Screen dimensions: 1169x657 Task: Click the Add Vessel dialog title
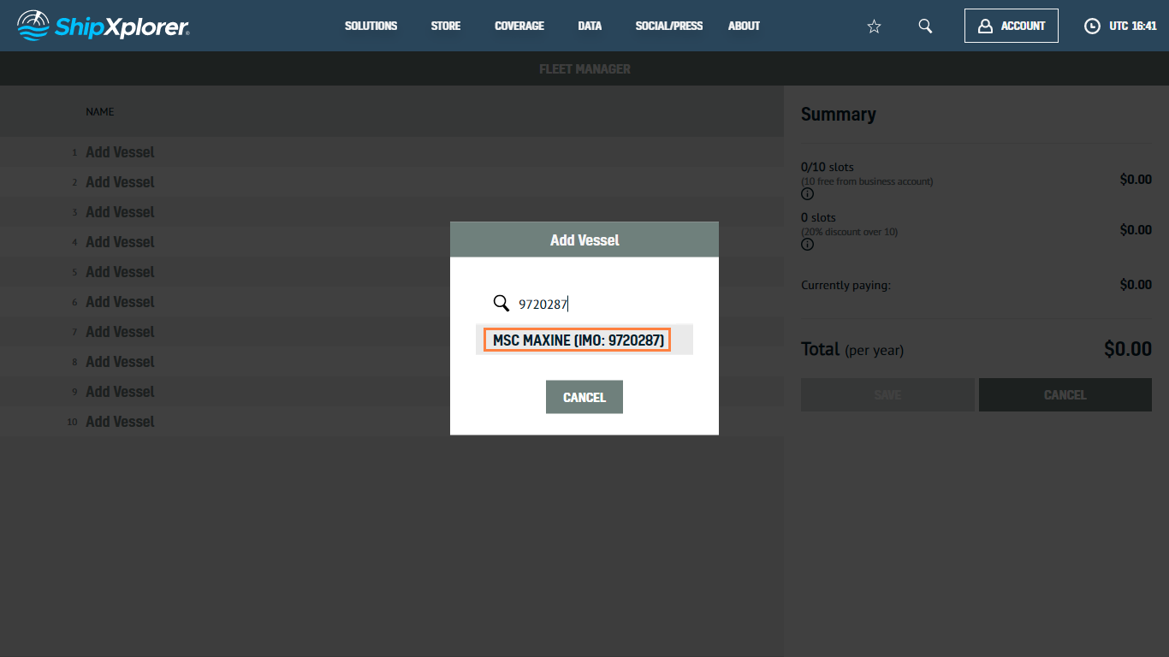click(x=584, y=240)
